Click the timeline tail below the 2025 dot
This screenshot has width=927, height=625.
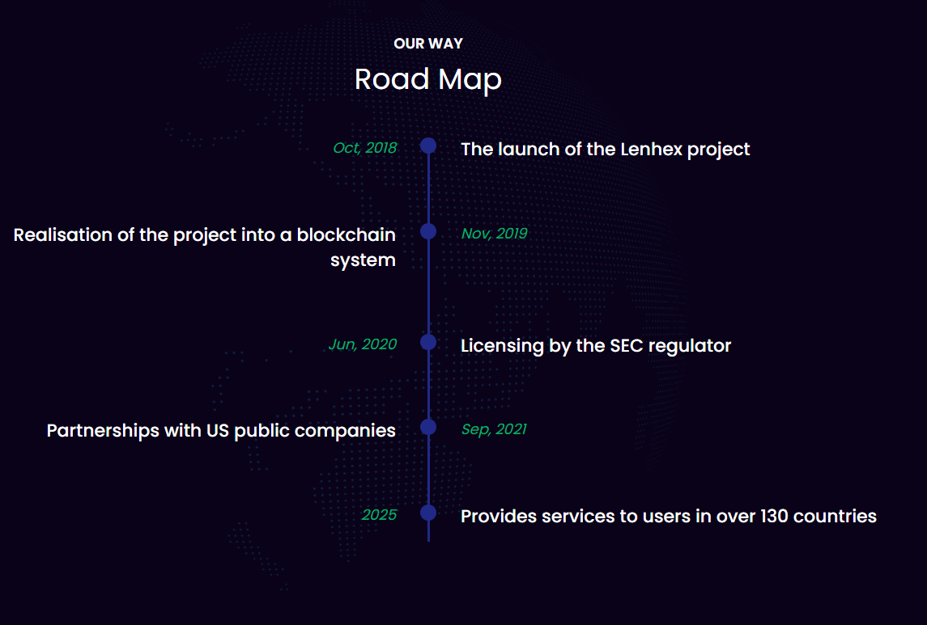pos(428,532)
